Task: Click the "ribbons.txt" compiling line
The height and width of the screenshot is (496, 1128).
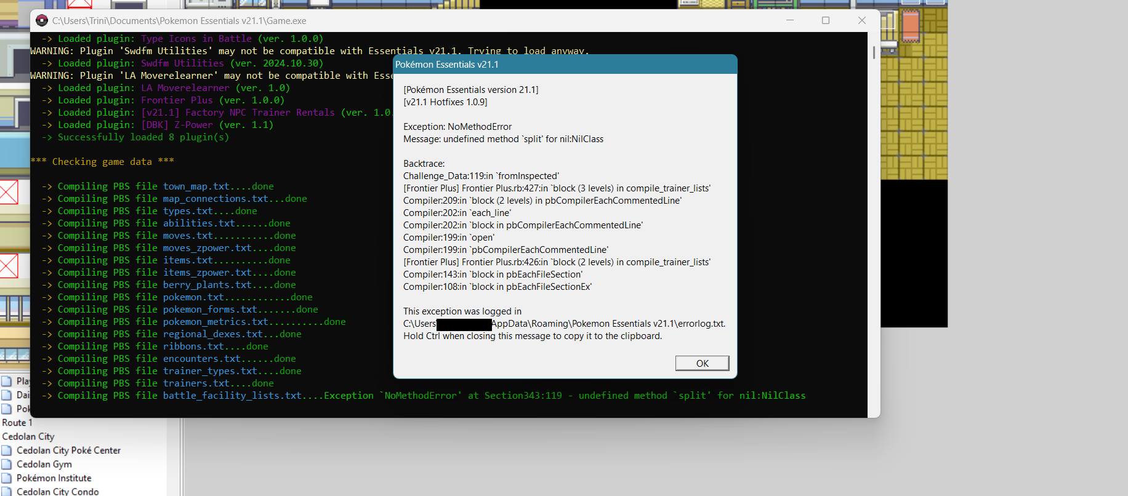Action: click(155, 346)
